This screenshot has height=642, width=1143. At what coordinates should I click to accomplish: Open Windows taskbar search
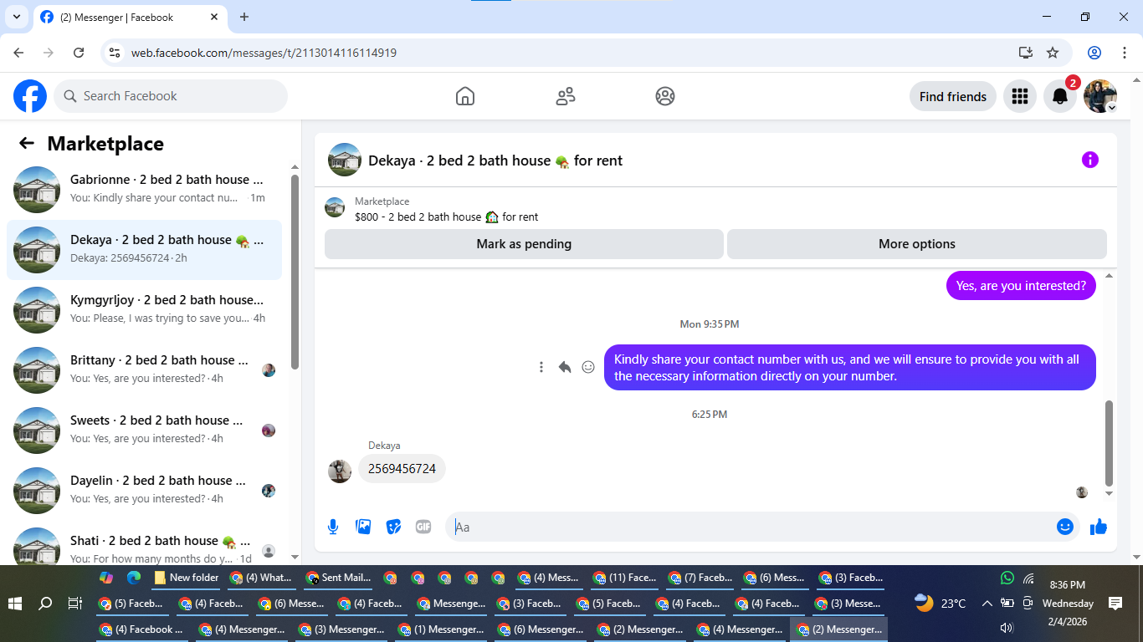pos(45,603)
